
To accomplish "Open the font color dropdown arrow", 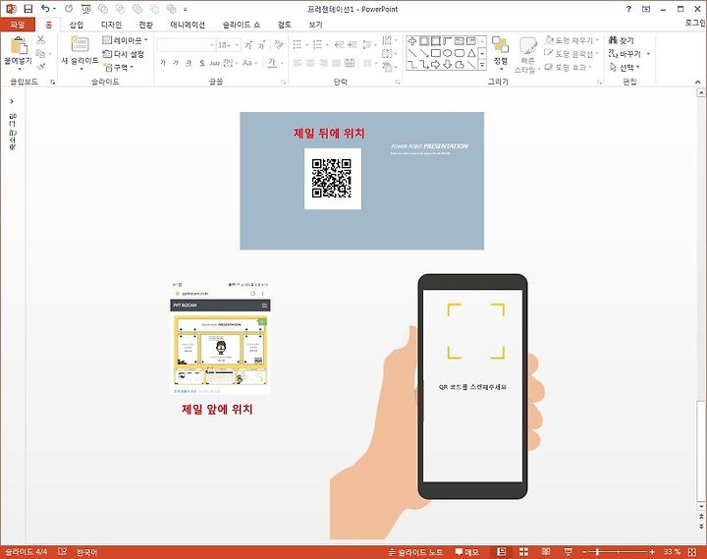I will click(x=282, y=63).
